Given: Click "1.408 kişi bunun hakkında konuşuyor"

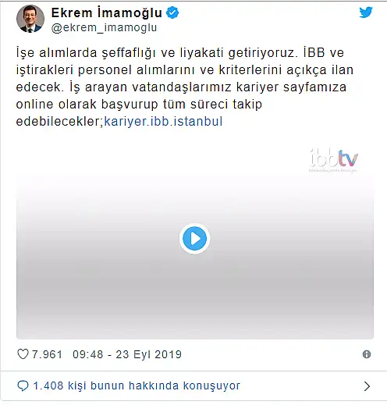Looking at the screenshot, I should point(137,385).
